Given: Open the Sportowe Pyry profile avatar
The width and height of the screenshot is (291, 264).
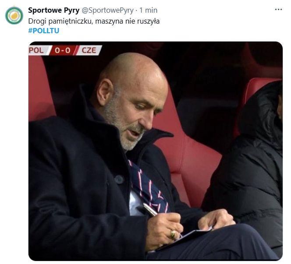Looking at the screenshot, I should [14, 16].
